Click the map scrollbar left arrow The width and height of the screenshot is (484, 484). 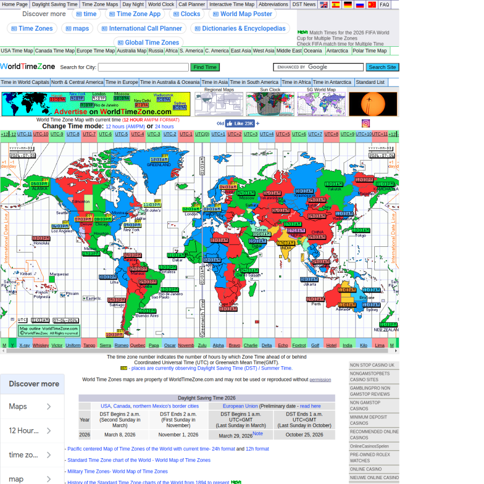[3, 351]
